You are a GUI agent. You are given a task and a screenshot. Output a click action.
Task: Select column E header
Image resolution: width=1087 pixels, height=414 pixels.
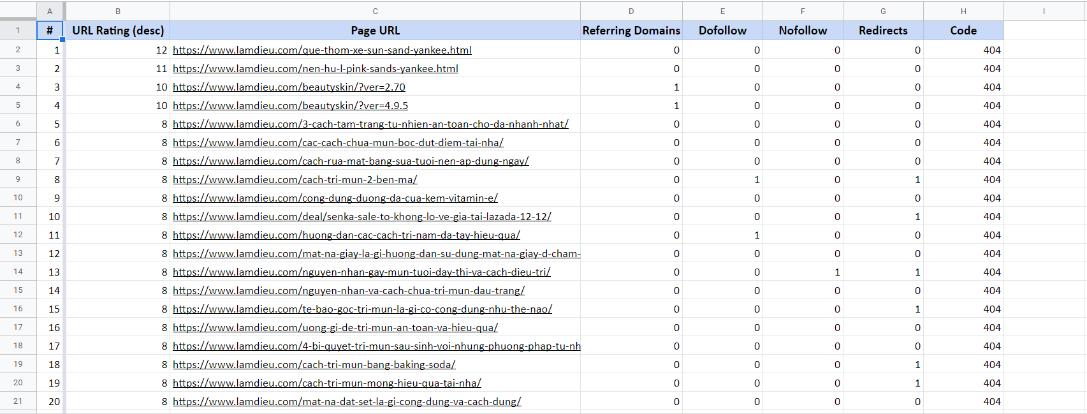722,11
